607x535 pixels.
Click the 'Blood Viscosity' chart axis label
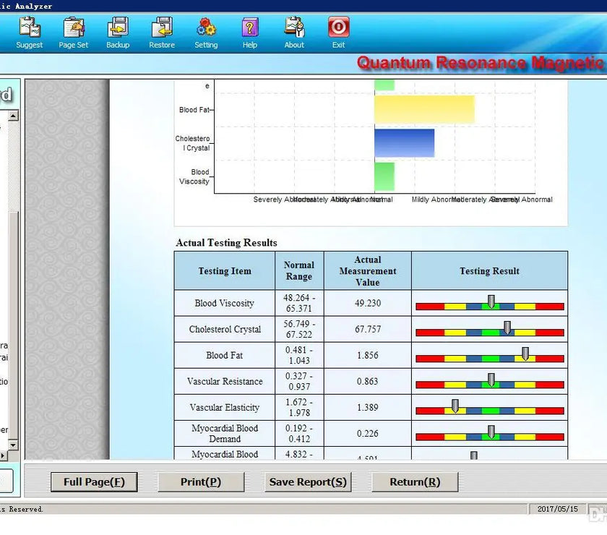194,176
